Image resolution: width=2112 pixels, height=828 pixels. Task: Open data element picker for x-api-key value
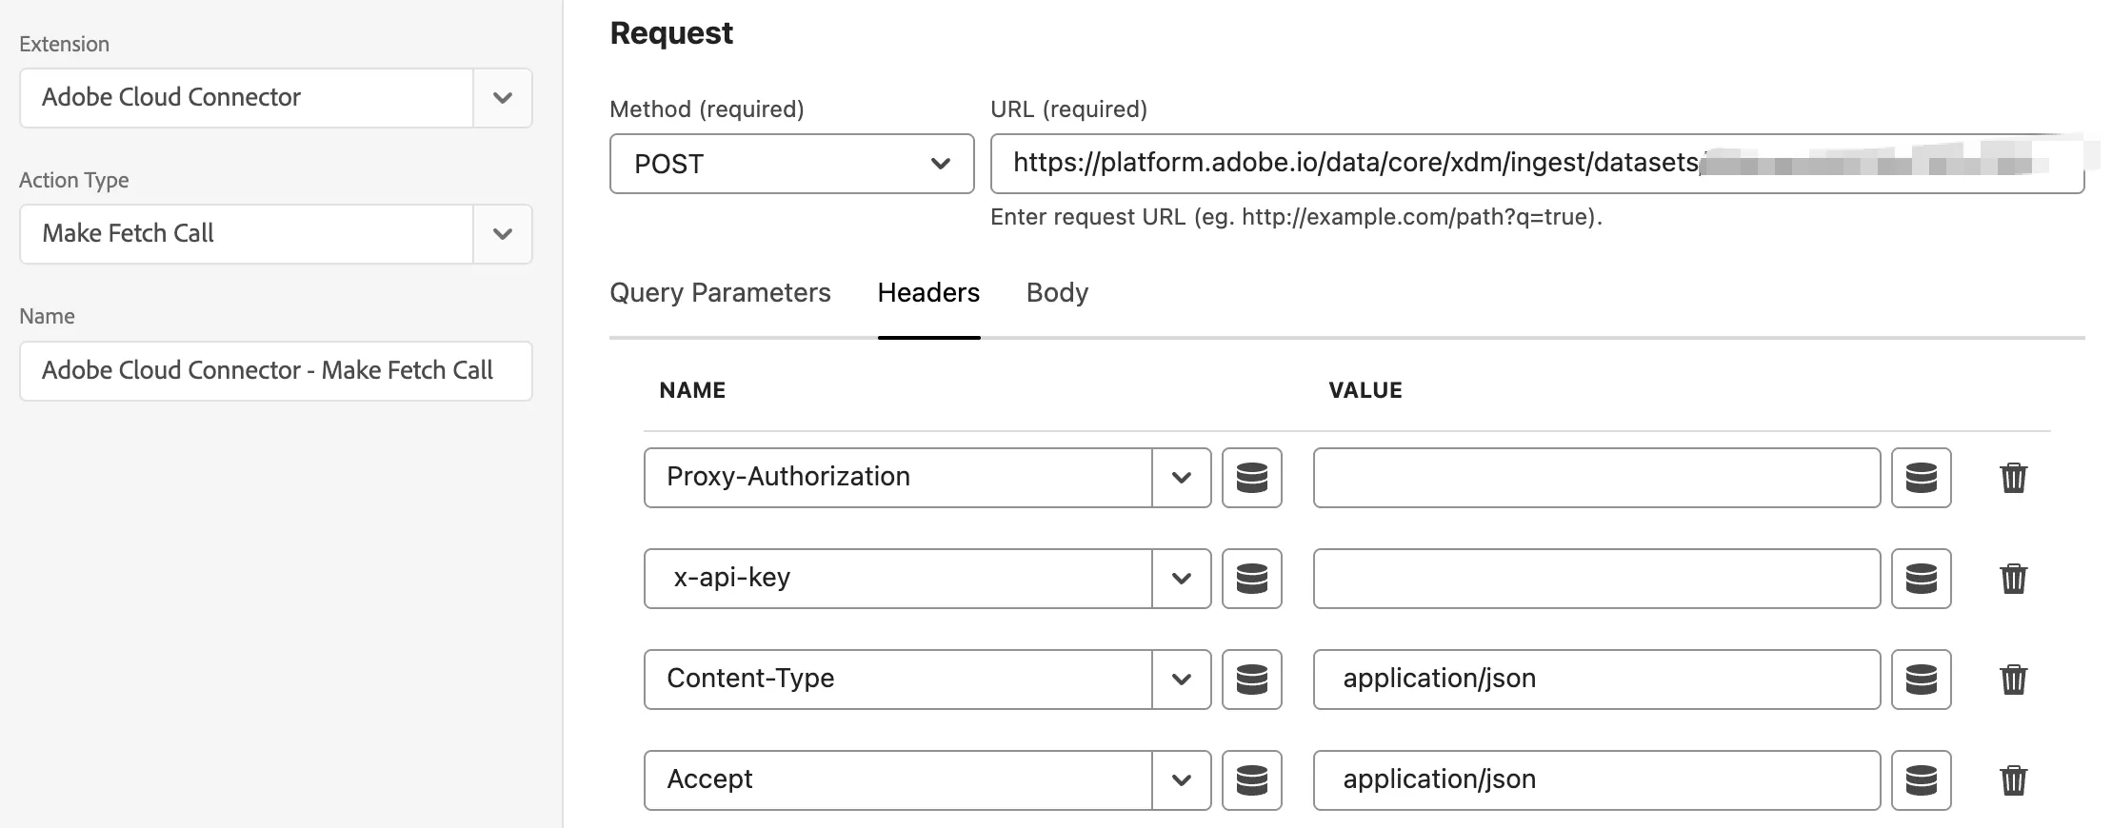pyautogui.click(x=1921, y=579)
